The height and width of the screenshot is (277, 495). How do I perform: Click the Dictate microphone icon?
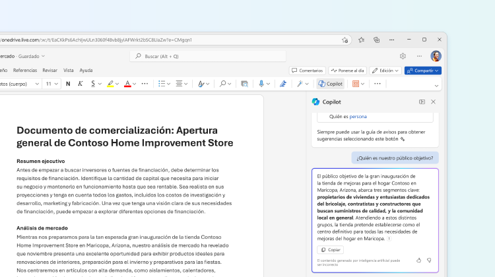click(261, 84)
